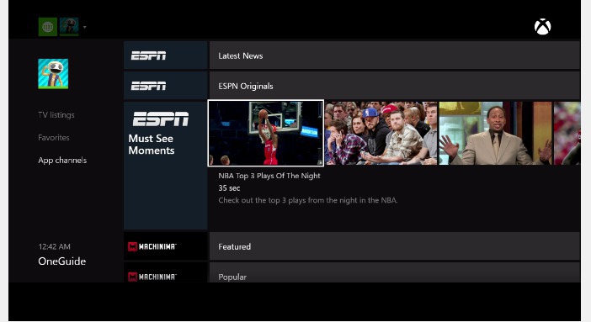The width and height of the screenshot is (591, 322).
Task: Switch to App channels
Action: [x=62, y=160]
